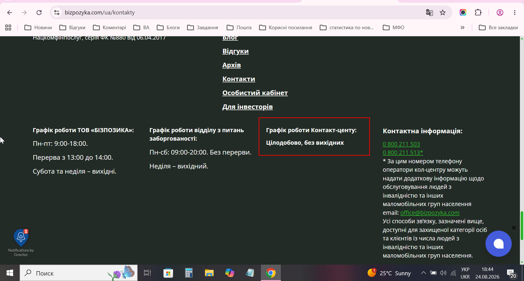Open the Calculator from the taskbar

pos(189,273)
